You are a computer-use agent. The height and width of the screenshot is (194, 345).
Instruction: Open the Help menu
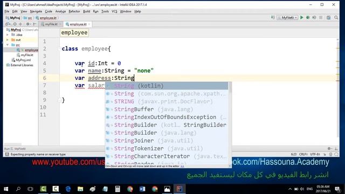tap(137, 11)
